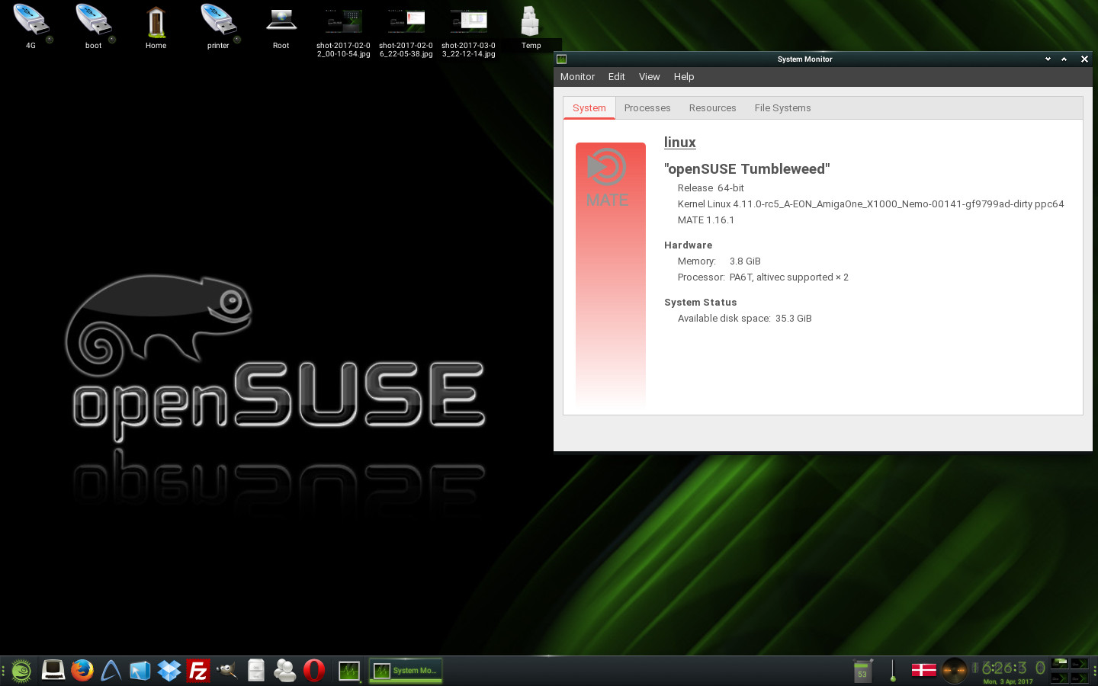Open the Home folder on the desktop
This screenshot has width=1098, height=686.
coord(156,27)
